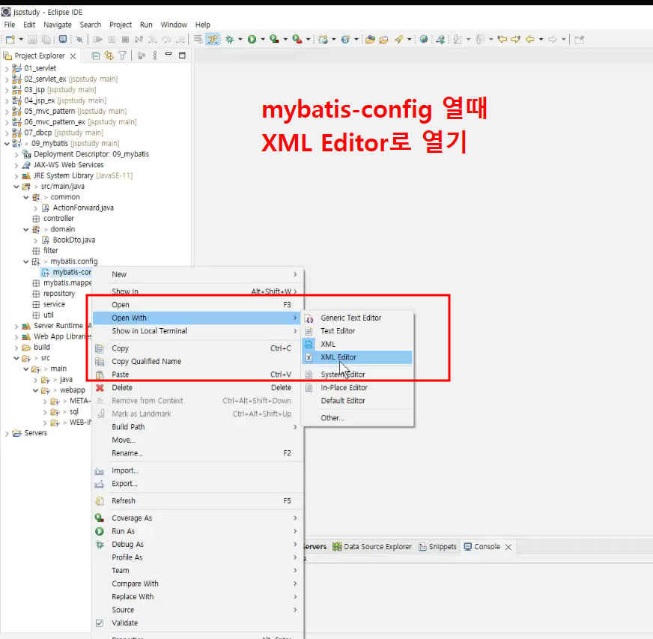Expand the 01_servlet project node
653x639 pixels.
7,68
